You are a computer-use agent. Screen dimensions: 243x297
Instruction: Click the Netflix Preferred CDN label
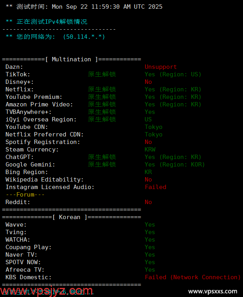pos(45,134)
